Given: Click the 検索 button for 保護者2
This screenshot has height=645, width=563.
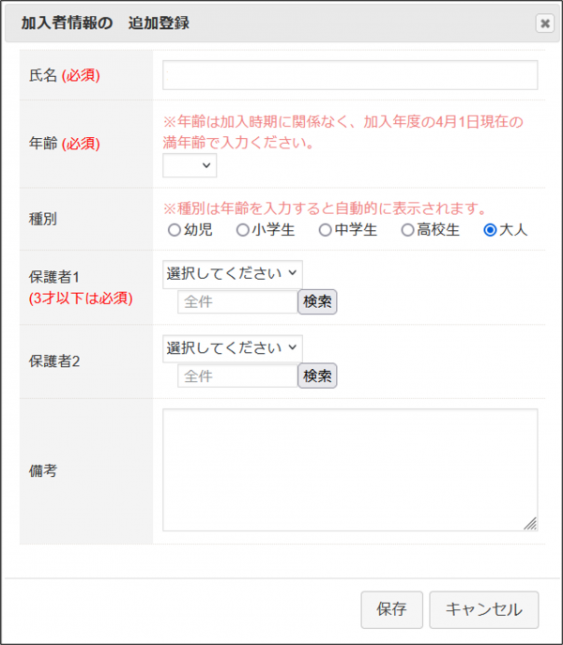Looking at the screenshot, I should 317,376.
